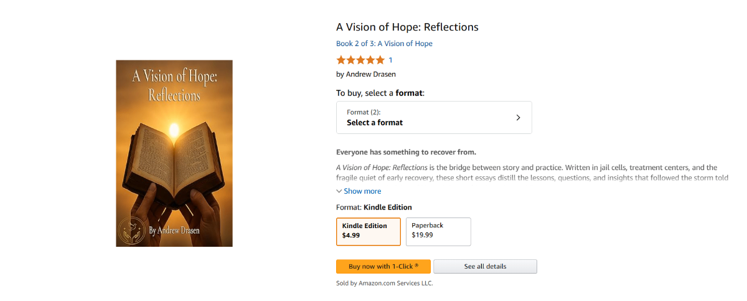The width and height of the screenshot is (747, 301).
Task: Click the middle star of the rating
Action: coord(360,60)
